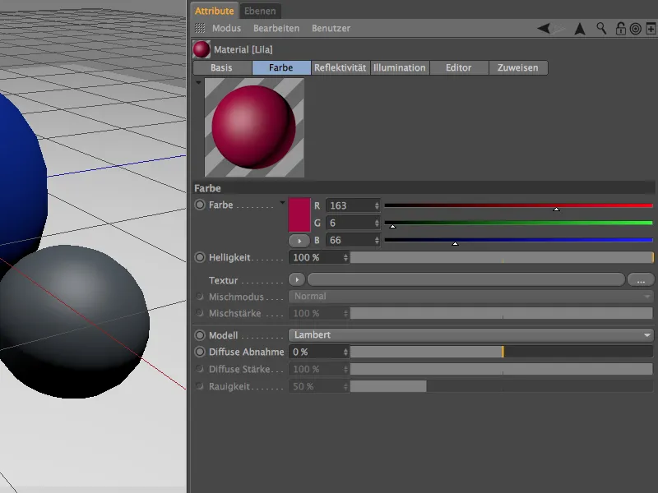Click the long Textur field bar
The height and width of the screenshot is (493, 658).
(x=466, y=279)
